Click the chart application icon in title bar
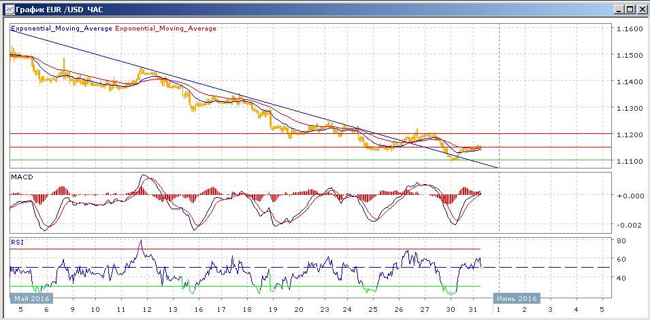The width and height of the screenshot is (650, 320). 7,10
